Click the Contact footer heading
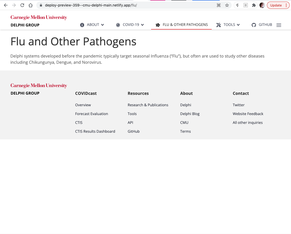Viewport: 291px width, 234px height. click(x=241, y=93)
